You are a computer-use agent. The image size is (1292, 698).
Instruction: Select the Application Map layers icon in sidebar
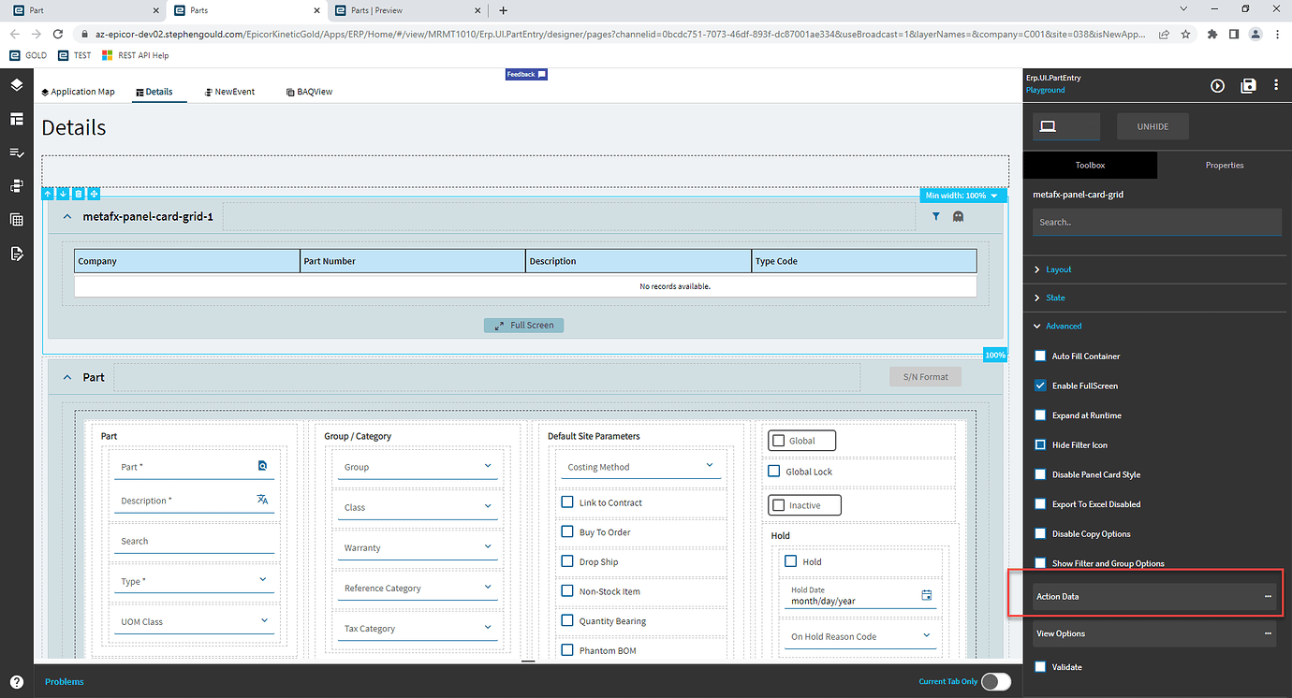pos(16,84)
